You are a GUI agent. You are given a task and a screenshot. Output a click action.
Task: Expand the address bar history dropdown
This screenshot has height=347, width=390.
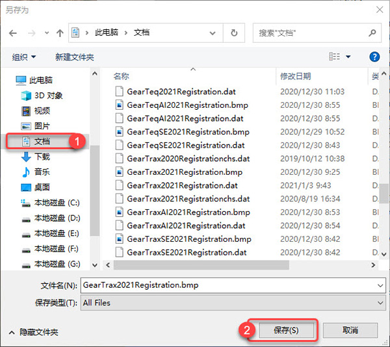(x=214, y=32)
